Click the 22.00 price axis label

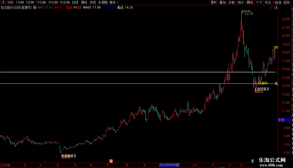click(x=286, y=19)
